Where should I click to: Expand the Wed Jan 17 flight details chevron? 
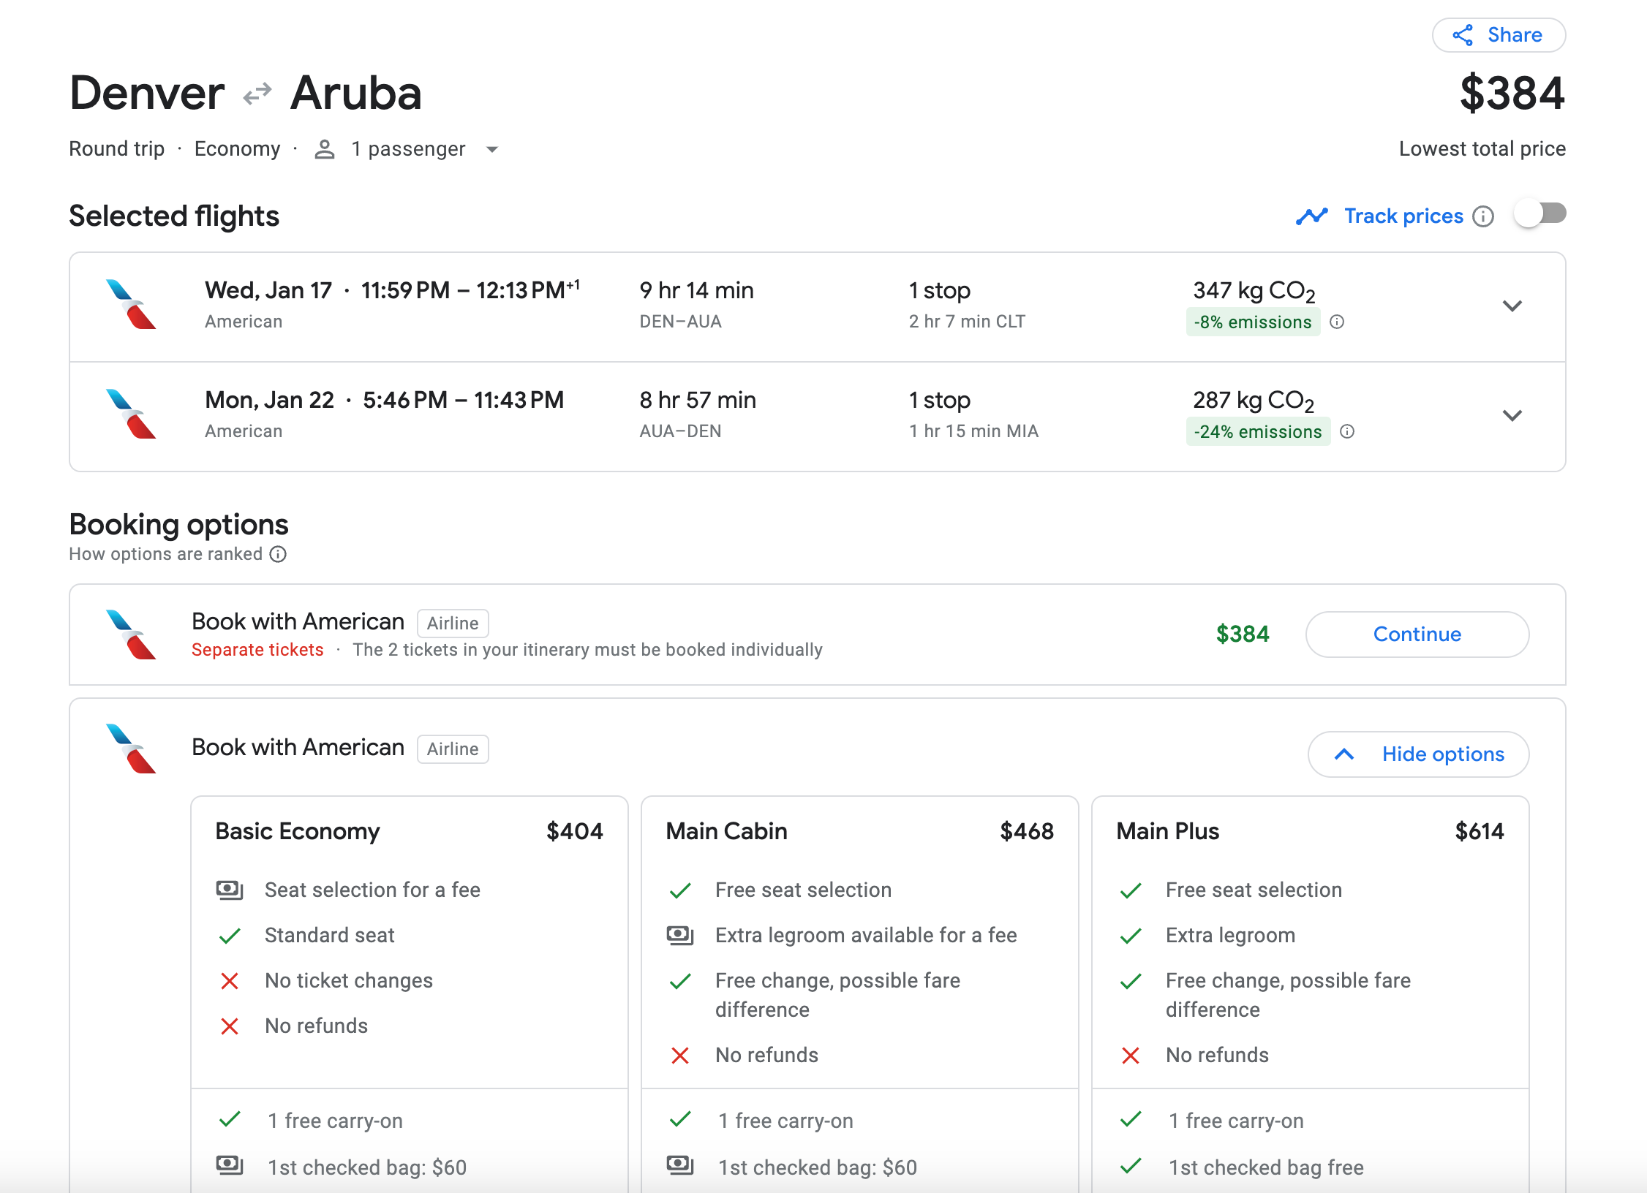[x=1512, y=306]
